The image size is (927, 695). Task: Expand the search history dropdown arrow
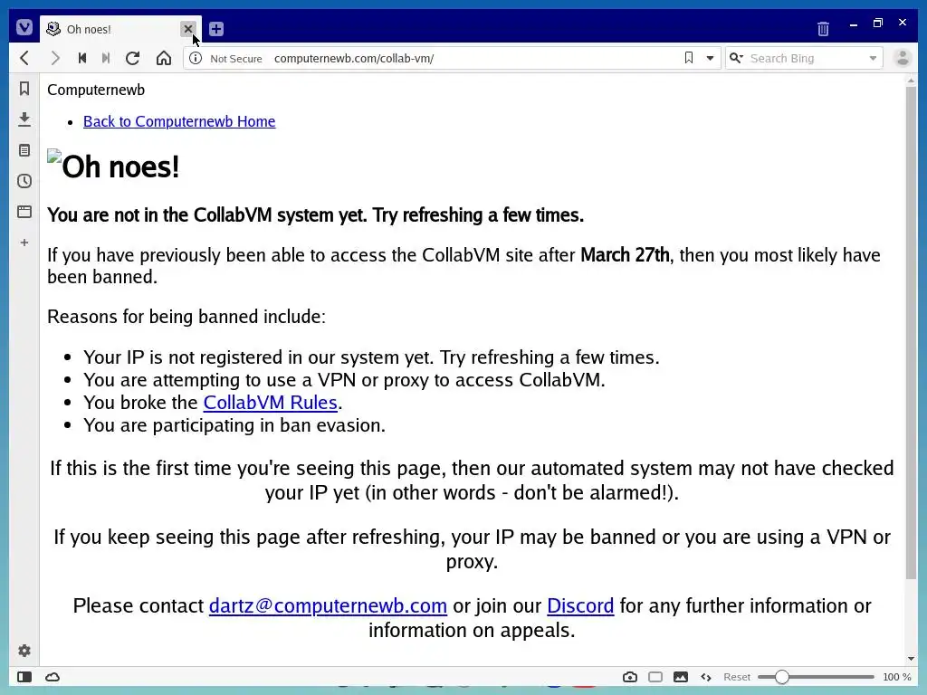pos(873,59)
